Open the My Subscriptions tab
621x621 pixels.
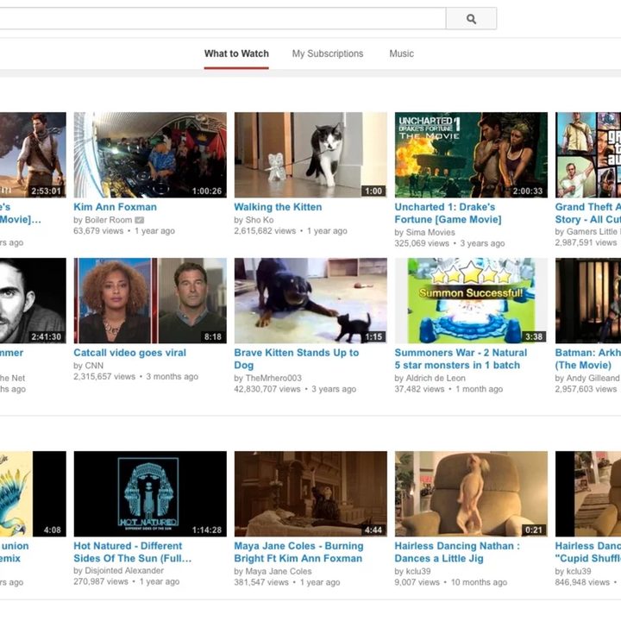[328, 53]
